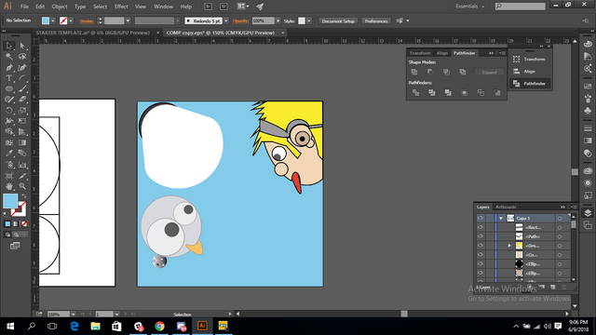Screen dimensions: 596x335
Task: Click Merge pathfinder icon
Action: click(448, 92)
